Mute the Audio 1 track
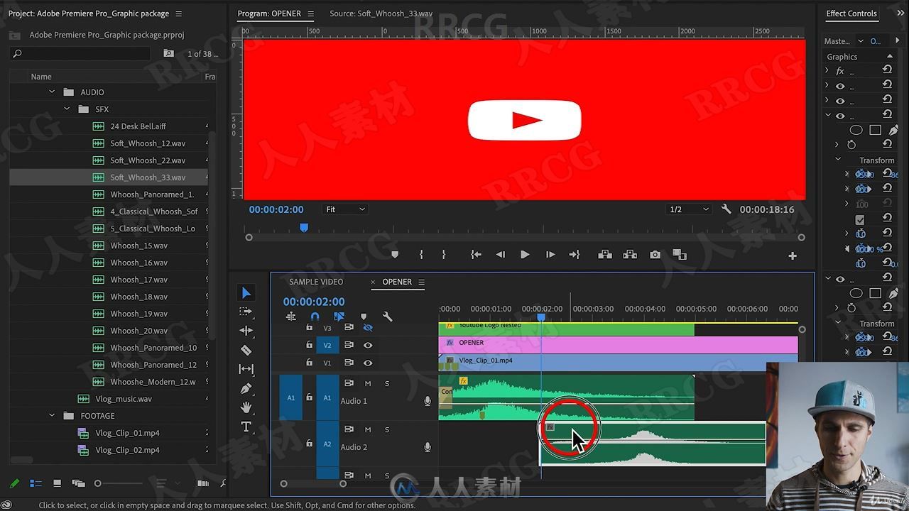909x511 pixels. [x=368, y=383]
